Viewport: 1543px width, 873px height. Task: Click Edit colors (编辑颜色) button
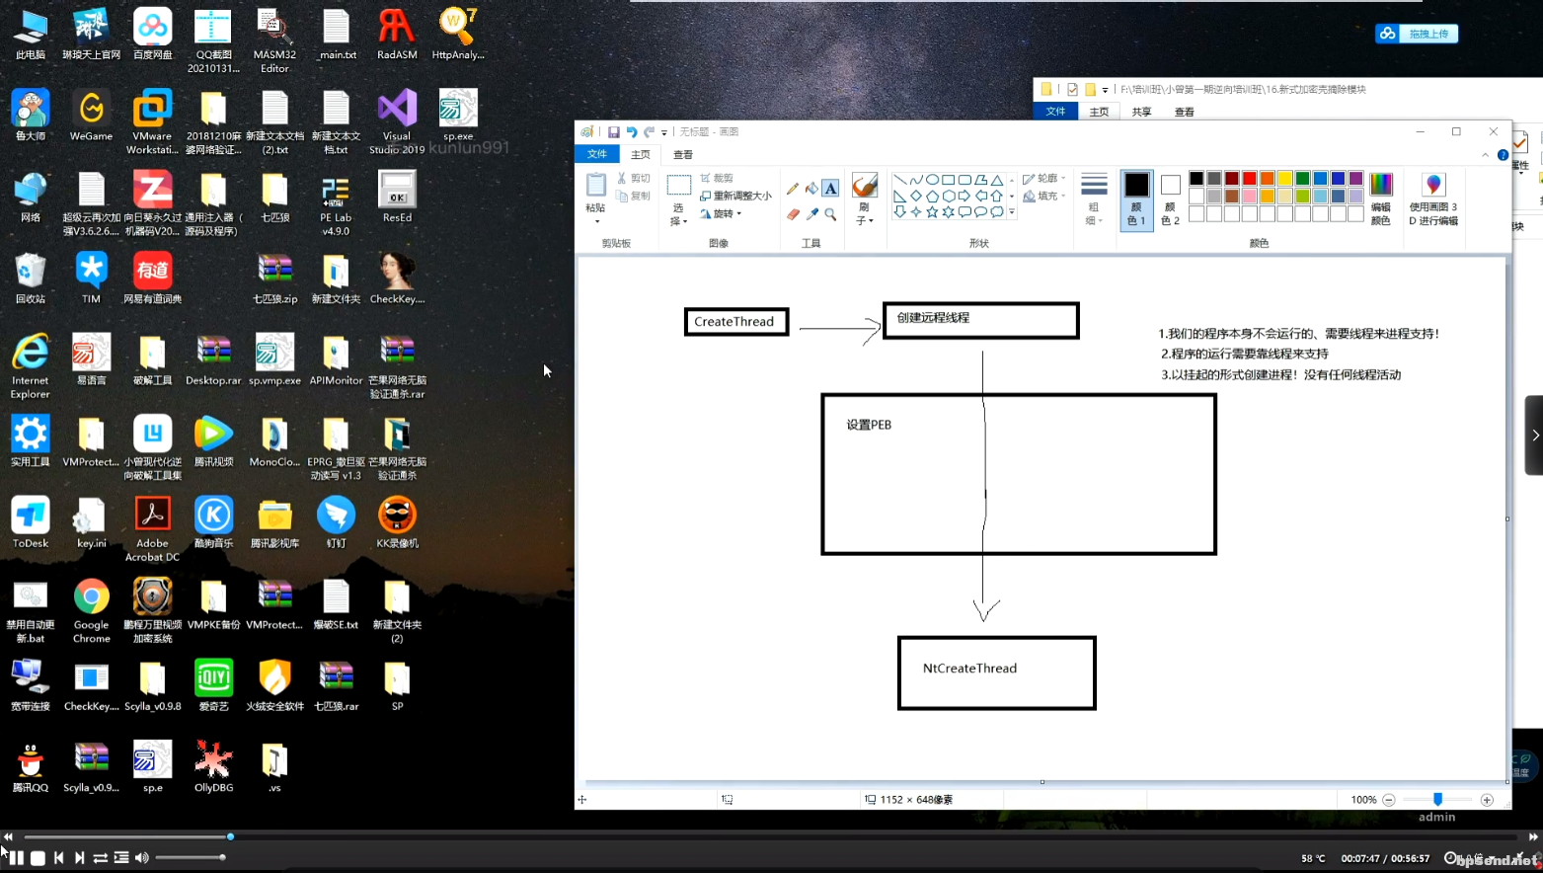[1381, 198]
